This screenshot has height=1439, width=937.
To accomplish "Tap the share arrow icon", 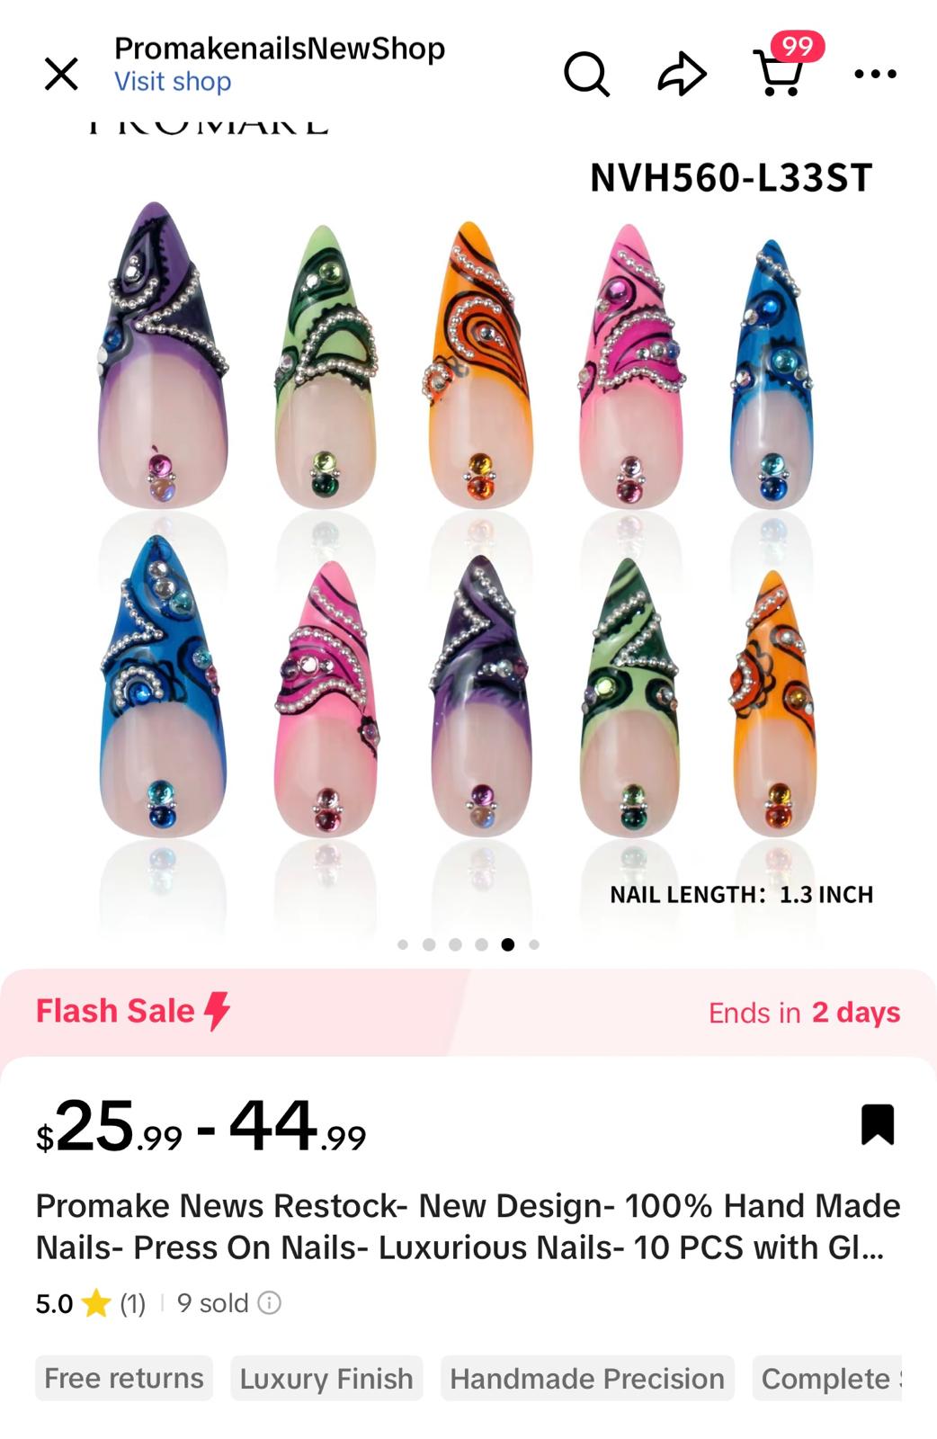I will [682, 74].
